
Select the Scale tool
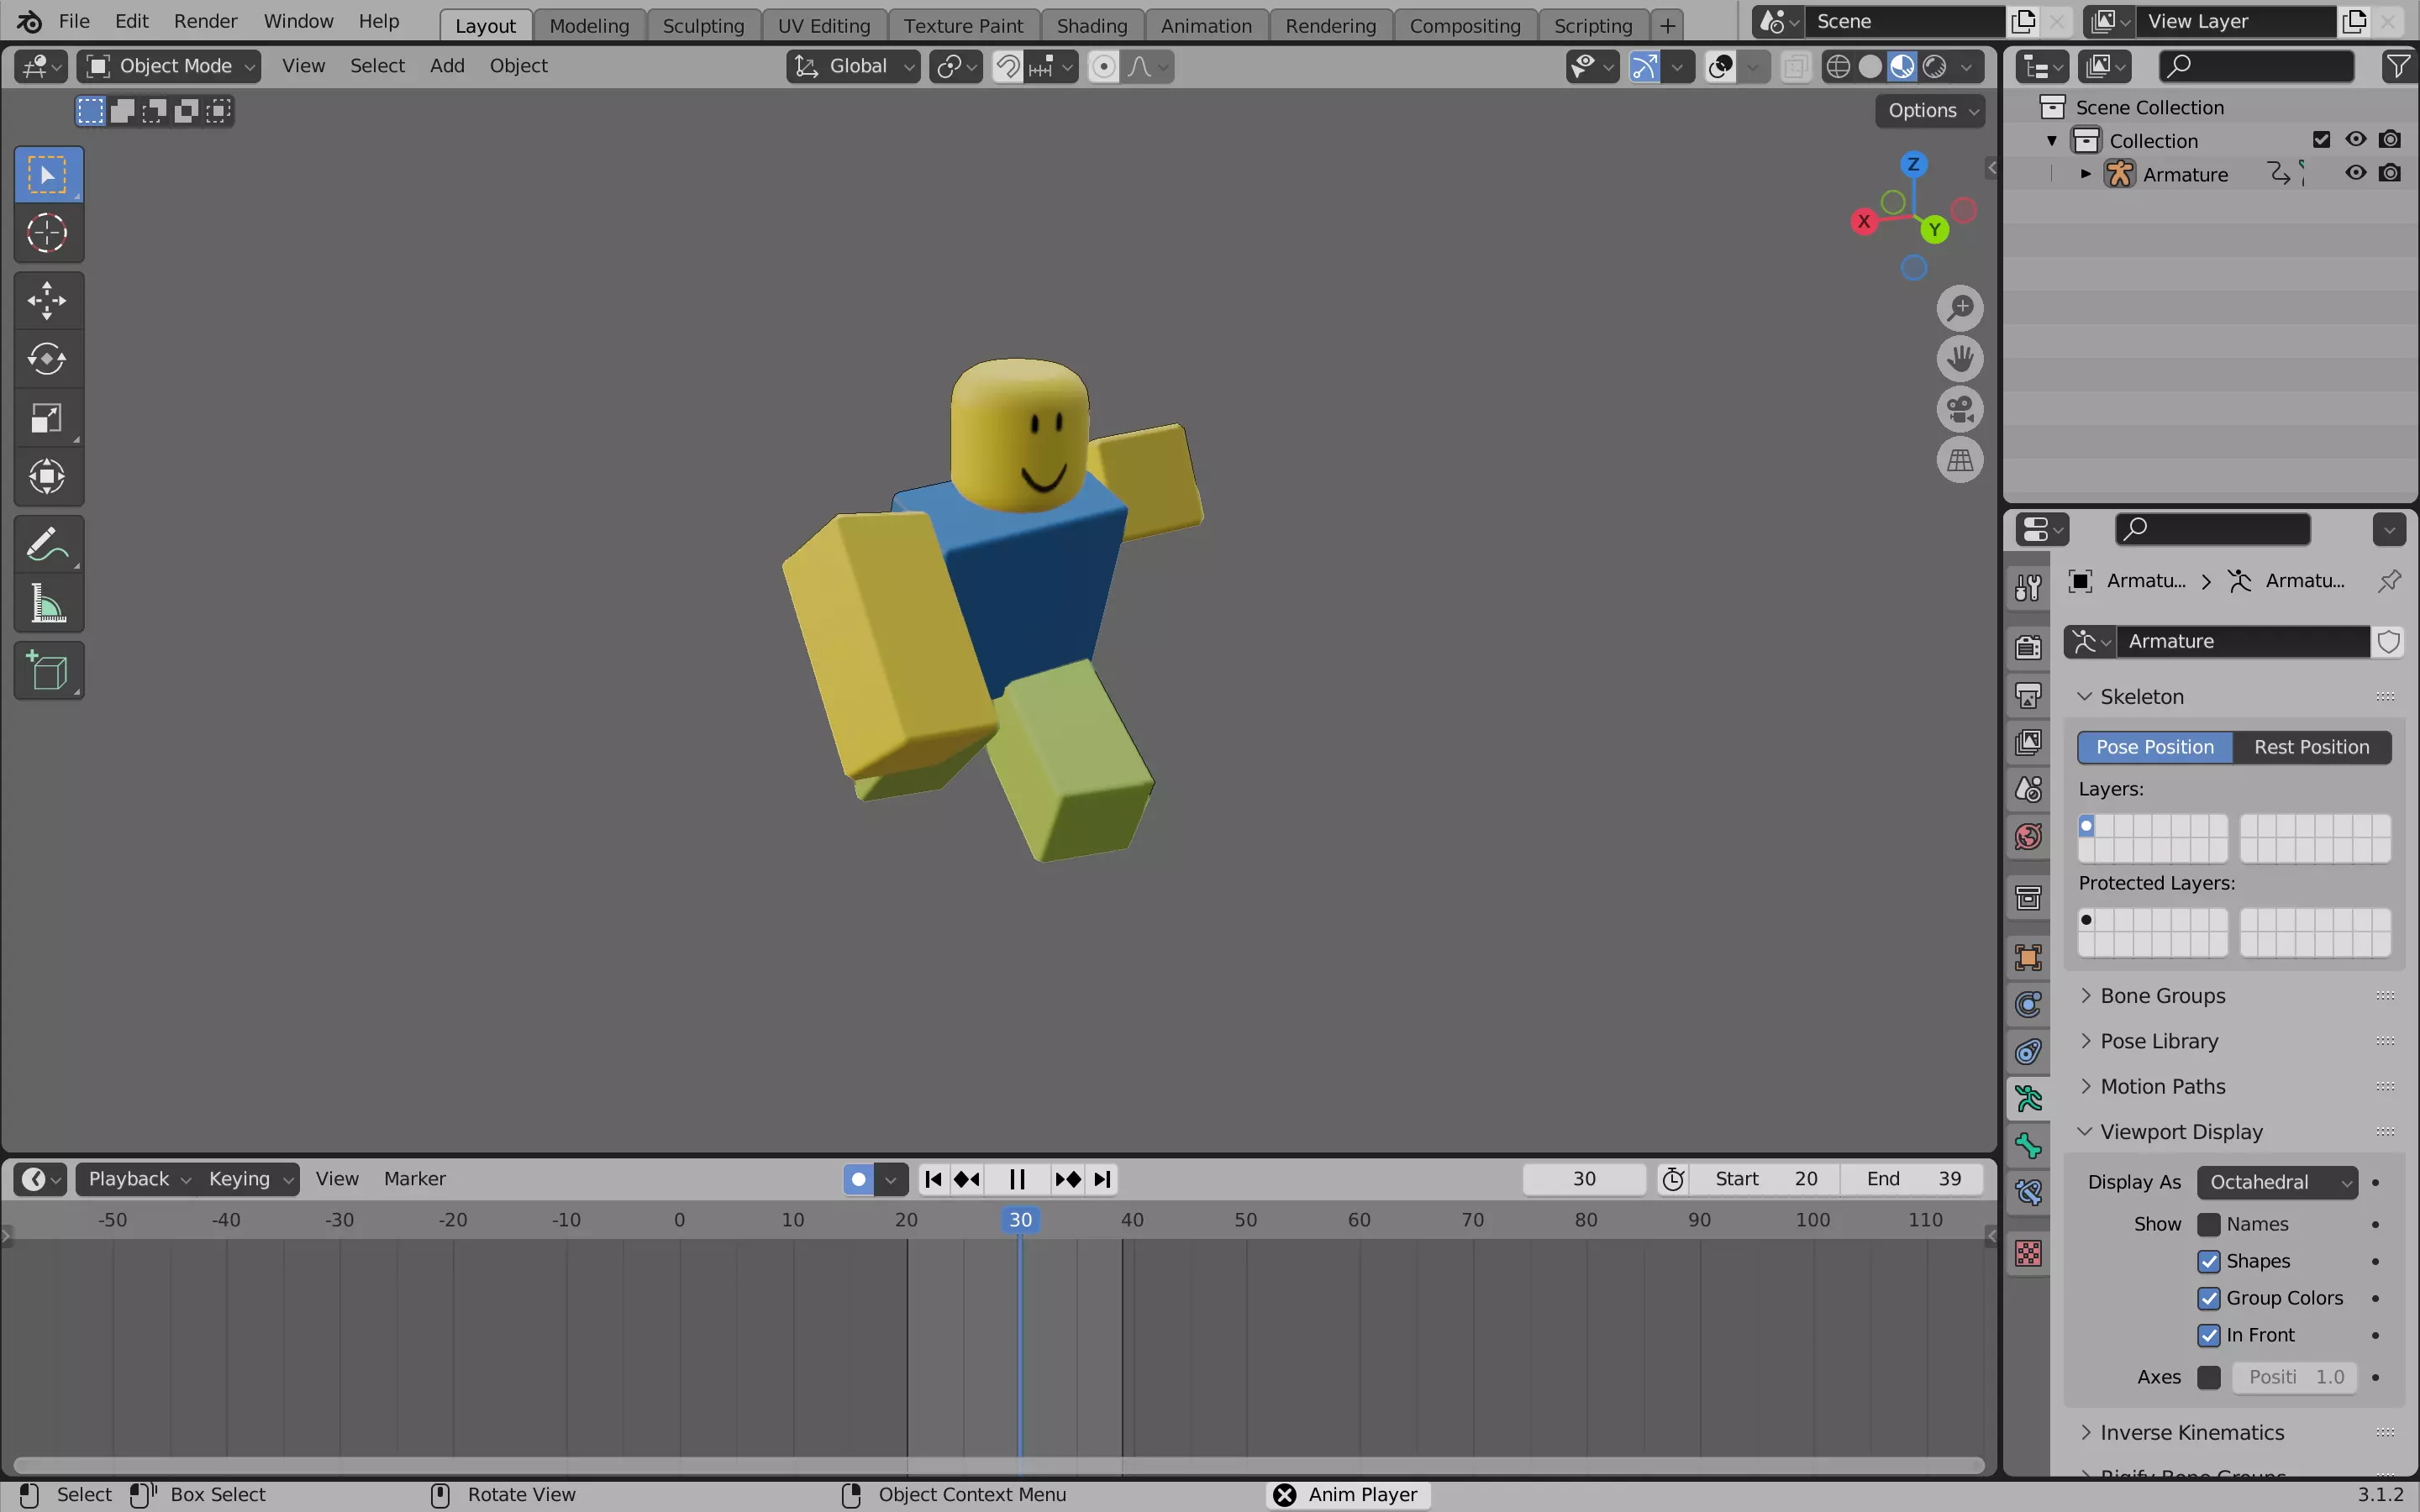(x=47, y=417)
